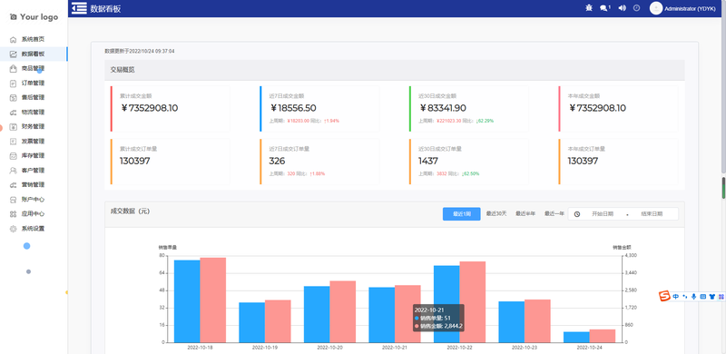726x354 pixels.
Task: Click the bag icon for 商品管理
Action: coord(14,69)
